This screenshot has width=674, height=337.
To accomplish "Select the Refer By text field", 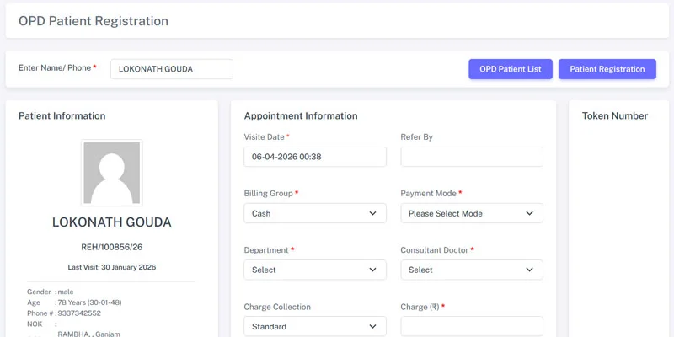I will (472, 157).
